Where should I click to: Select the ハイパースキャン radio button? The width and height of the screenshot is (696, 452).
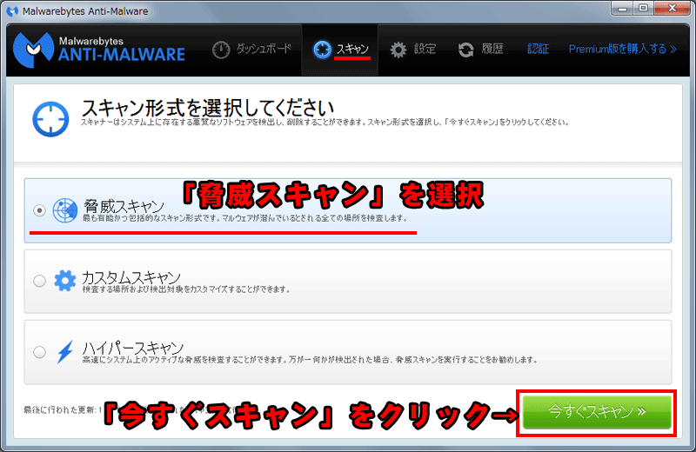(x=39, y=352)
